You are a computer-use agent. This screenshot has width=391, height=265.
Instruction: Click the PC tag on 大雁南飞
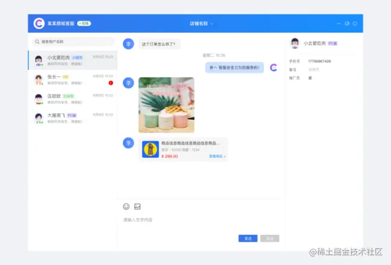point(72,116)
